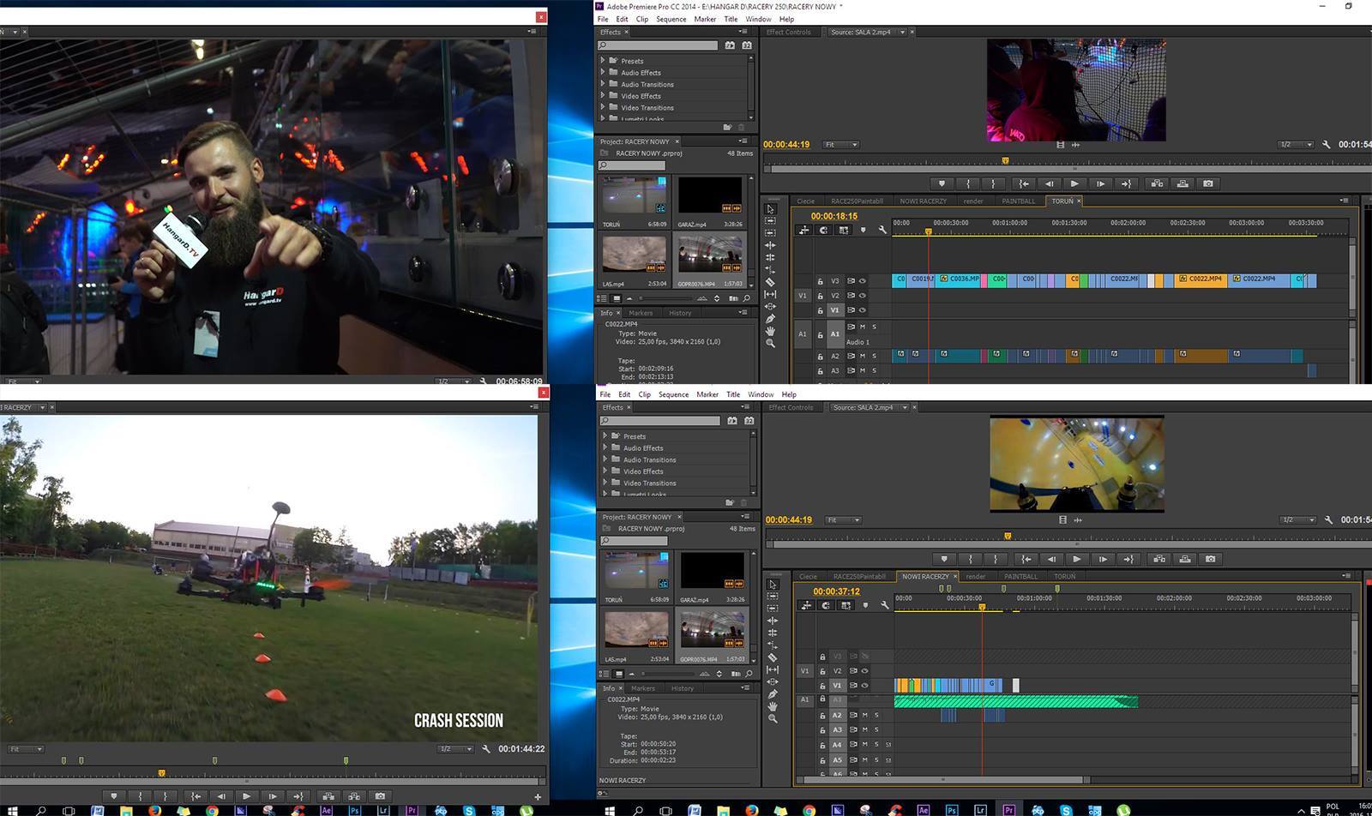Open Window menu in lower Premiere window
The height and width of the screenshot is (816, 1372).
pyautogui.click(x=761, y=394)
